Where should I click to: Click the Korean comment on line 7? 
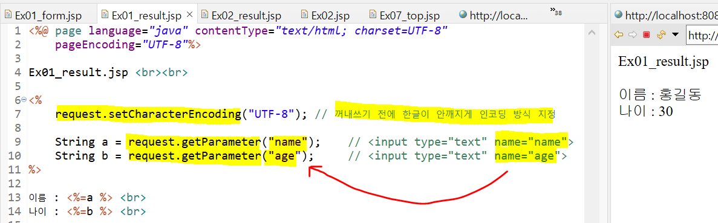pyautogui.click(x=445, y=114)
